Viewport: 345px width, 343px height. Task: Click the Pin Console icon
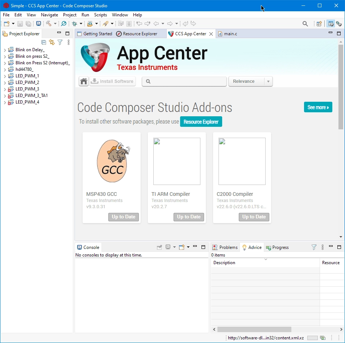click(x=159, y=247)
